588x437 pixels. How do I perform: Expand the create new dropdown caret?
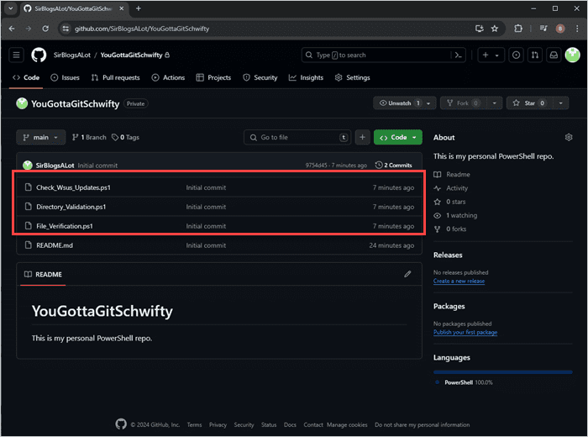tap(497, 55)
